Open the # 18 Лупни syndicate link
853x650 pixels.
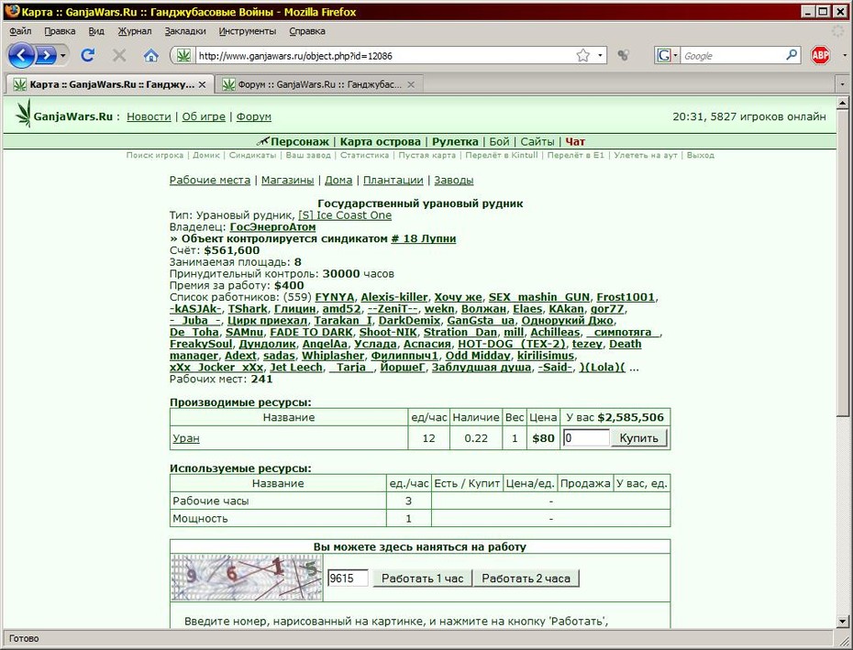[423, 238]
